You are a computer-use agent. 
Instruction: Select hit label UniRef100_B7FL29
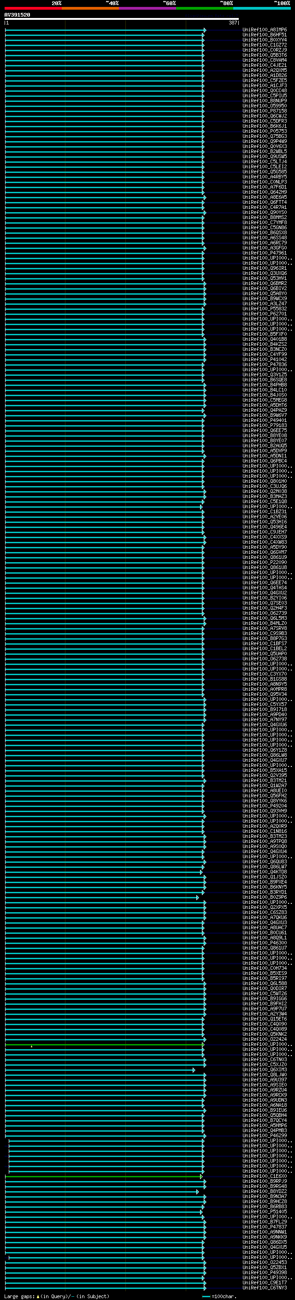pos(265,1222)
